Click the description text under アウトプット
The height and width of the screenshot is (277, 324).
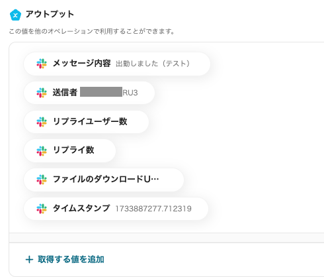[92, 31]
